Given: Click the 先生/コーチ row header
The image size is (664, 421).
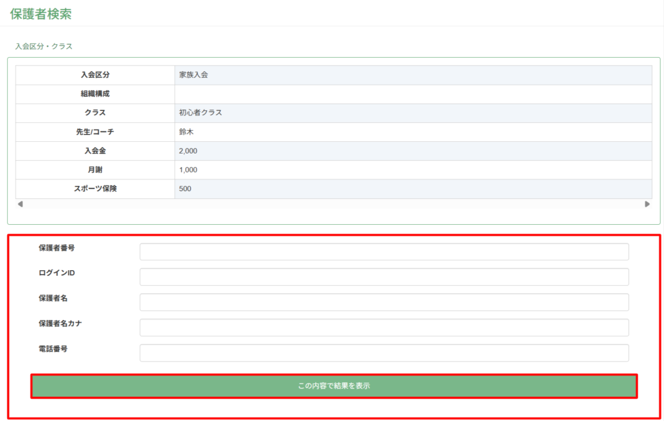Looking at the screenshot, I should [x=95, y=132].
